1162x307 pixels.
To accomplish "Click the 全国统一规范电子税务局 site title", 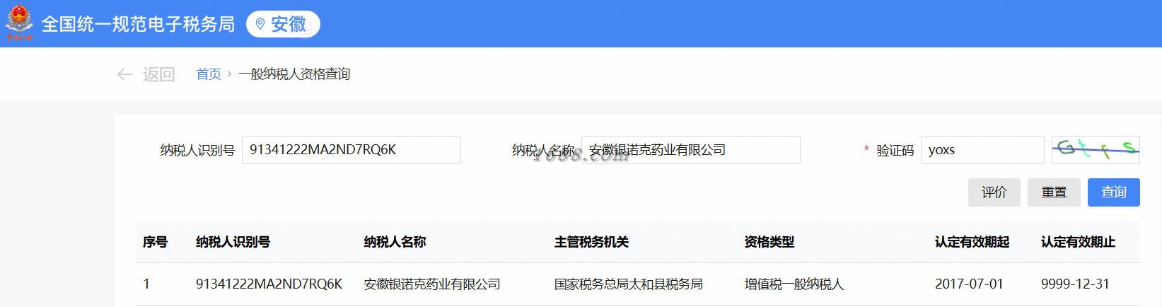I will [138, 24].
